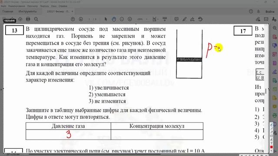Choose the selection arrow tool
This screenshot has width=278, height=156.
click(106, 19)
